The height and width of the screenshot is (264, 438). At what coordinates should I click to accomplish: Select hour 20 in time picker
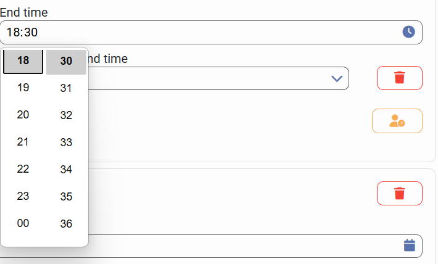(23, 115)
